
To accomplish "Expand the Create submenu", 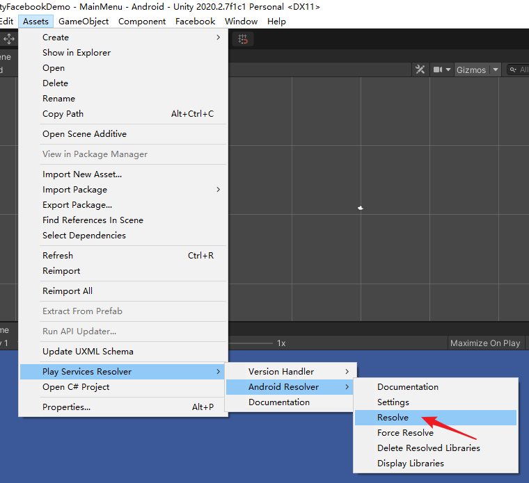I will (123, 38).
